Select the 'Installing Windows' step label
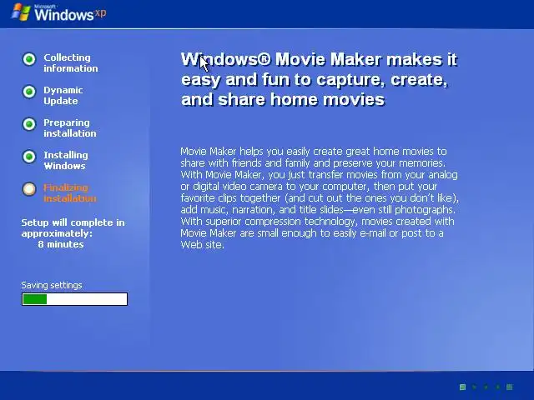 coord(66,161)
